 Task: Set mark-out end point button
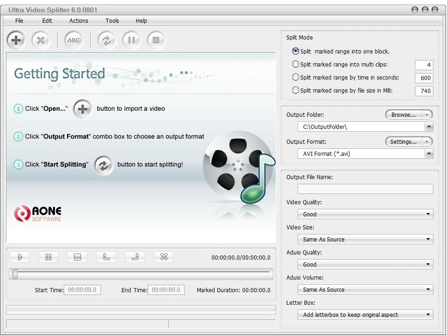point(135,257)
